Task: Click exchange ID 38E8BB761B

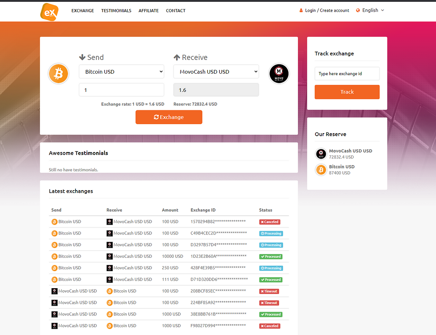Action: tap(218, 314)
